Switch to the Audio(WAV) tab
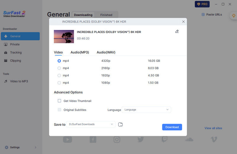The width and height of the screenshot is (237, 154). click(106, 53)
